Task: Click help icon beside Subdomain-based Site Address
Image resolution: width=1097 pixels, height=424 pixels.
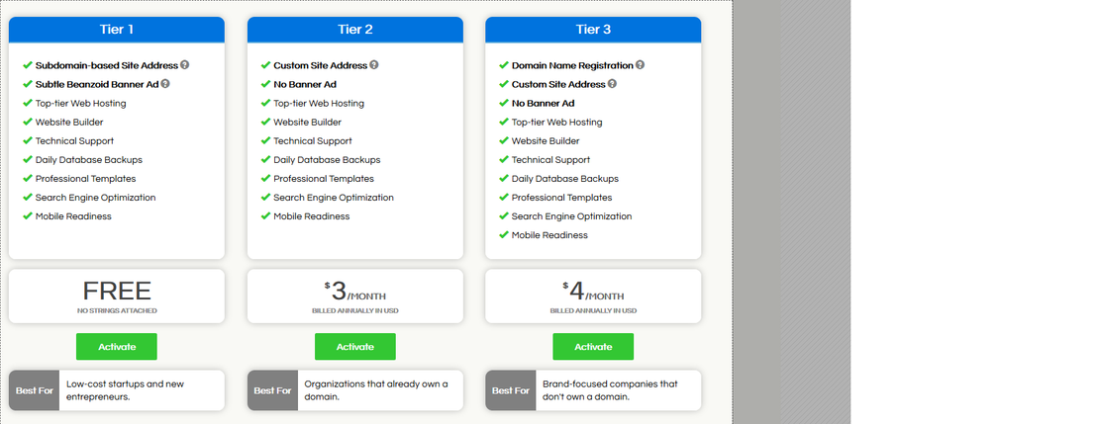Action: [x=185, y=65]
